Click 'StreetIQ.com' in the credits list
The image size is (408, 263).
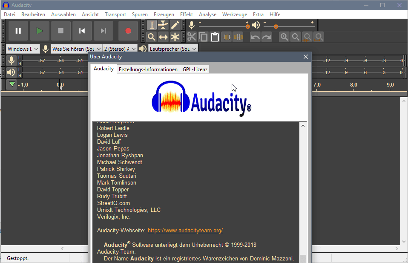[x=113, y=203]
